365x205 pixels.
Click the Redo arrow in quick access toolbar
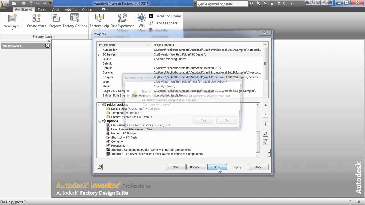(x=45, y=3)
